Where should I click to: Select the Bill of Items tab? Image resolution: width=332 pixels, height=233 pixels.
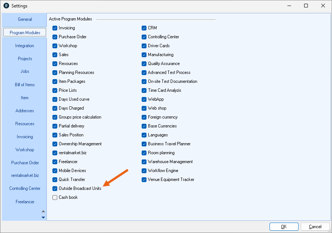(25, 85)
